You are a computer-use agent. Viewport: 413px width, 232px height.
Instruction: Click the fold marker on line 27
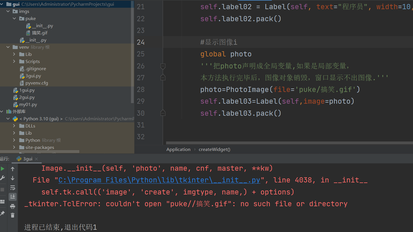click(x=163, y=77)
